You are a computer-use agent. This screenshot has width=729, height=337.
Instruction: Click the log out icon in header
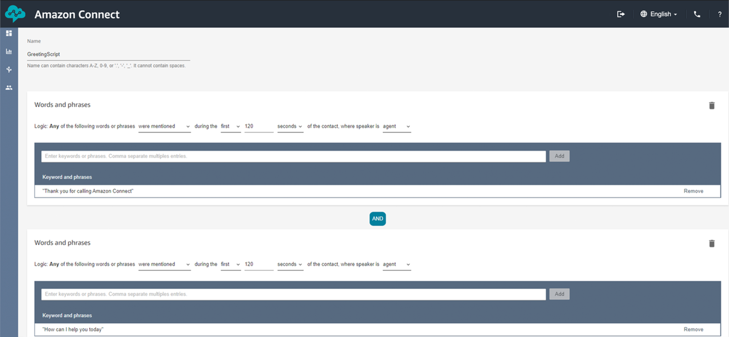point(621,14)
